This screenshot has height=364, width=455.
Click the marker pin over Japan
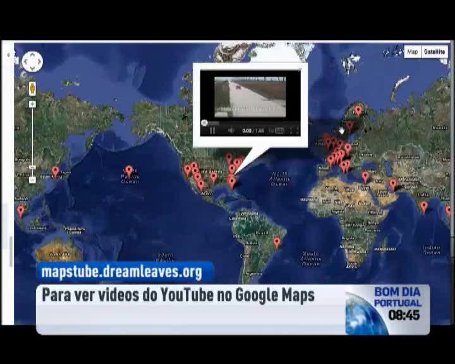pos(56,170)
